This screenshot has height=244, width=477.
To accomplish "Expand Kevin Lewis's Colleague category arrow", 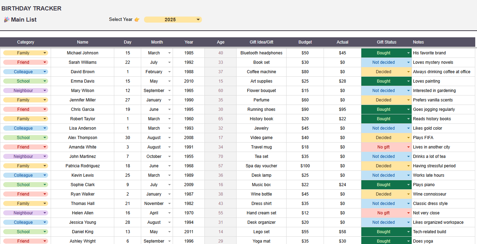I will pyautogui.click(x=45, y=175).
